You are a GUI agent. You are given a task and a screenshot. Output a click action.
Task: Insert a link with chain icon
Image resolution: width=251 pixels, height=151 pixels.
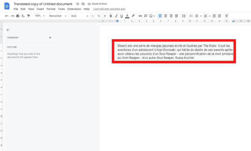pyautogui.click(x=140, y=16)
